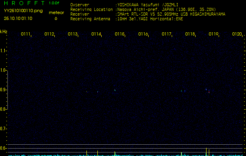This screenshot has height=156, width=246.
Task: Click time marker 0111
Action: (25, 34)
